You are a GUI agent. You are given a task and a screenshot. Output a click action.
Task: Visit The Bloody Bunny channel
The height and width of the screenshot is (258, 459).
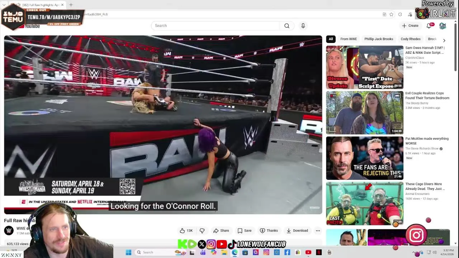[x=417, y=103]
